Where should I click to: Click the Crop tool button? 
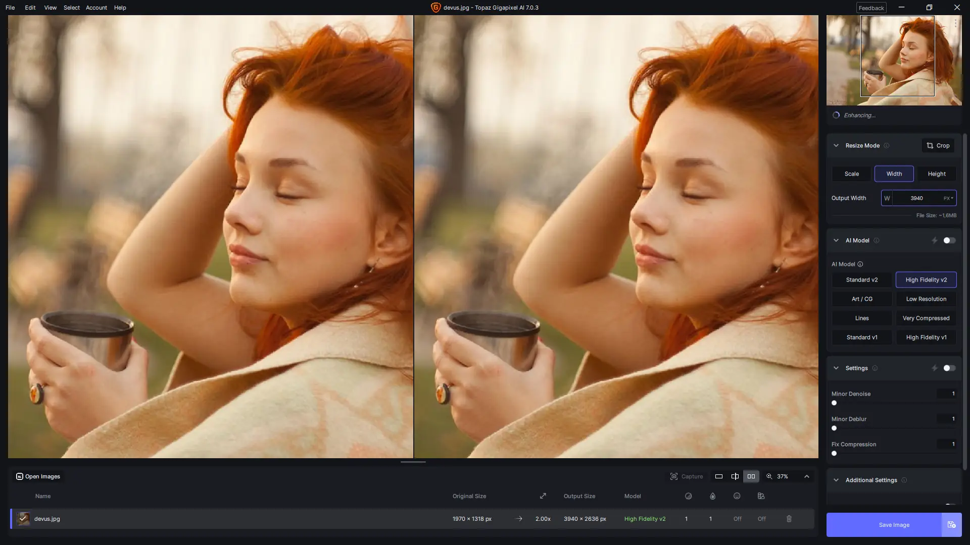click(938, 145)
